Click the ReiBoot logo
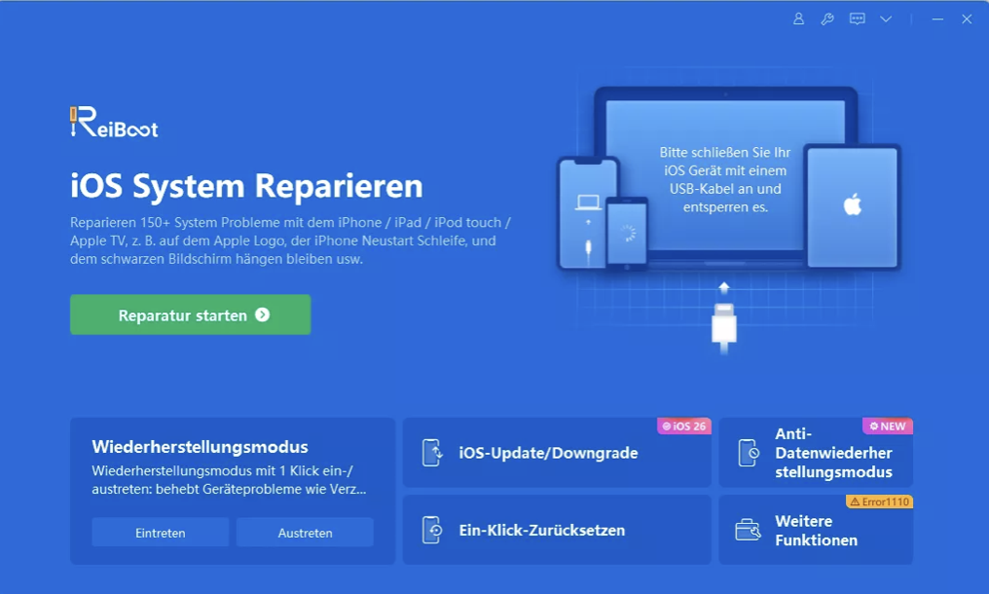The image size is (989, 594). (114, 123)
